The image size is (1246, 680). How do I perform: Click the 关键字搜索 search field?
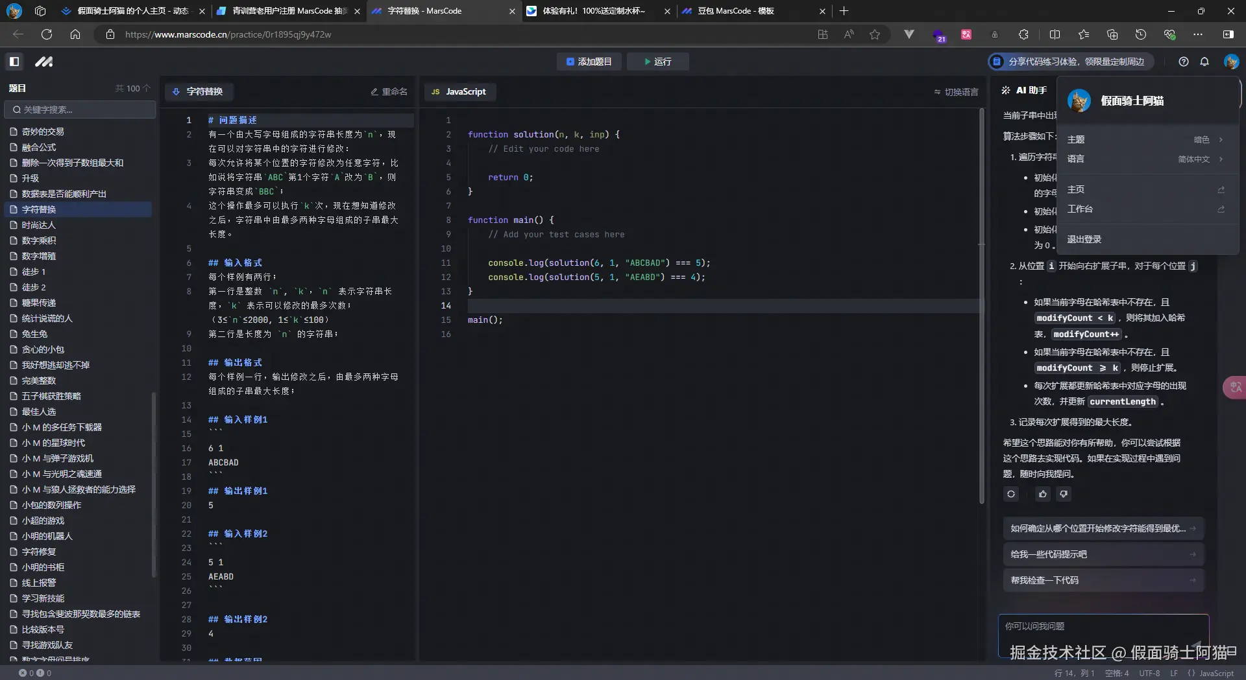[80, 110]
